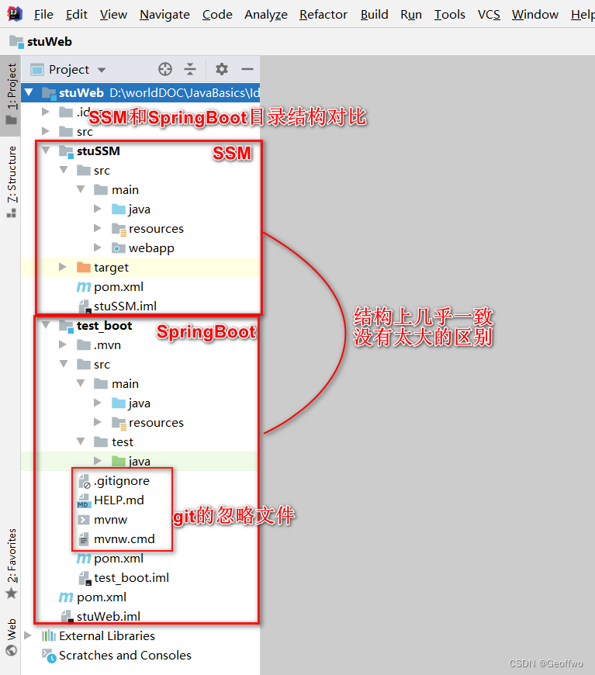This screenshot has height=675, width=595.
Task: Click the webapp web folder icon
Action: (118, 248)
